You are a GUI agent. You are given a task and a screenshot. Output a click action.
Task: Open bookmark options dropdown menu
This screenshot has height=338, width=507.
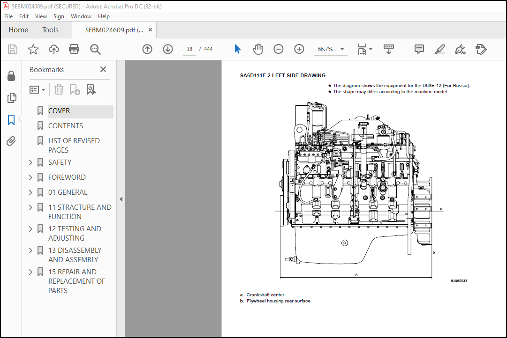click(37, 89)
